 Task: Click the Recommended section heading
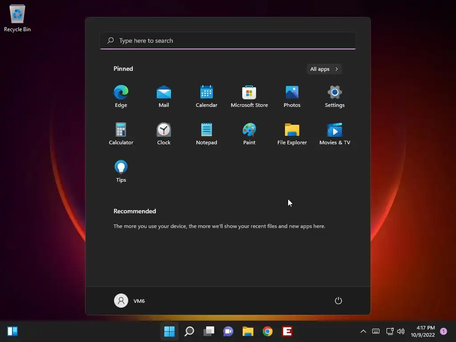point(134,211)
